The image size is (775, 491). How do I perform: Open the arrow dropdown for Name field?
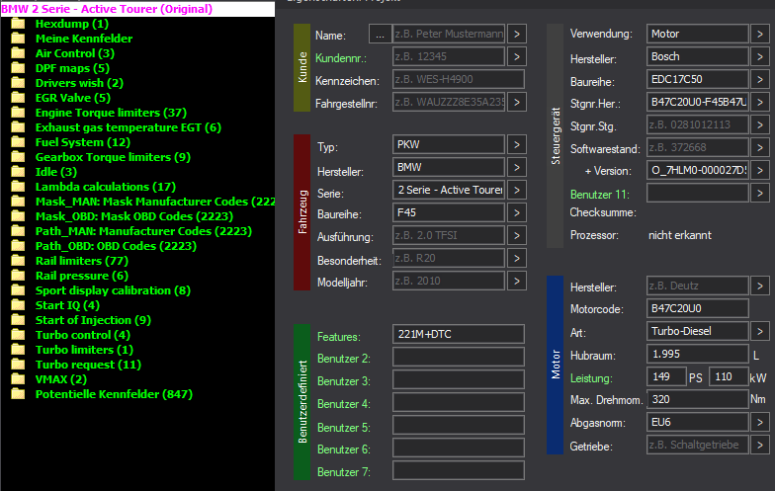click(516, 34)
